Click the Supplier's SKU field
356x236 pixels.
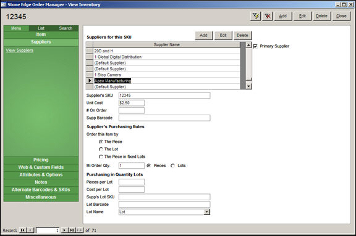(x=164, y=96)
